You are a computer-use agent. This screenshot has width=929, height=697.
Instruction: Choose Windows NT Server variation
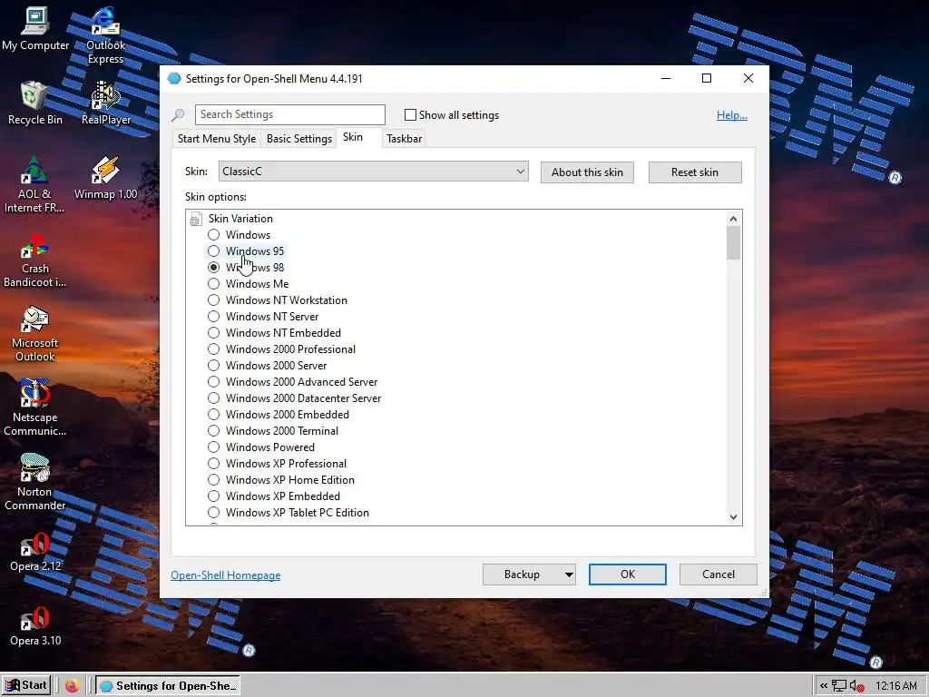tap(213, 317)
